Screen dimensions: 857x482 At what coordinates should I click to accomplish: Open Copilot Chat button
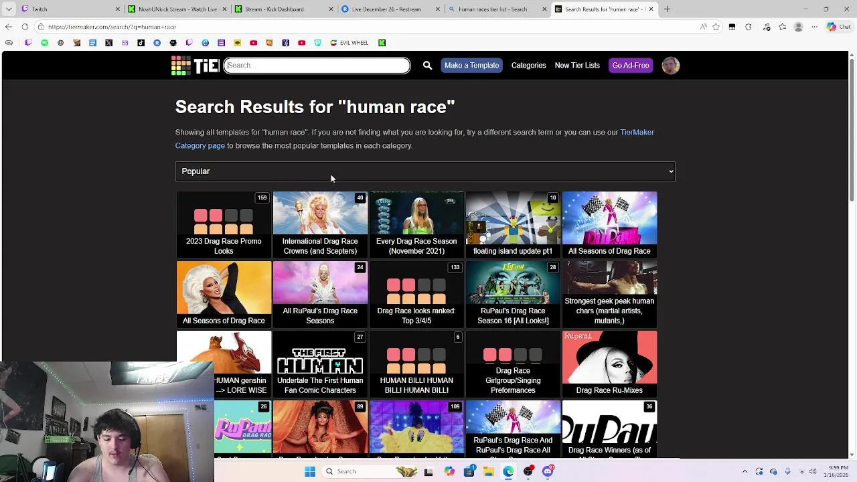pos(839,27)
